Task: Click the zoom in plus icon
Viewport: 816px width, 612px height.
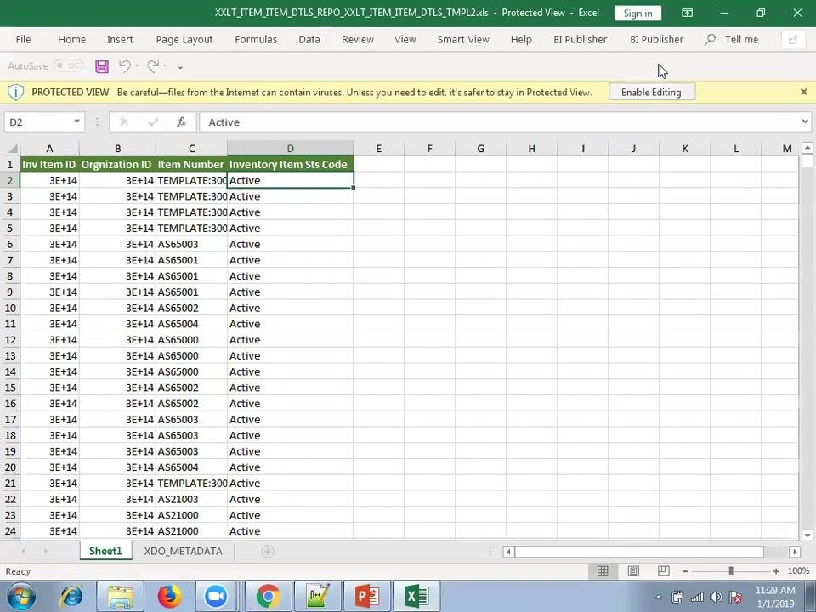Action: point(776,571)
